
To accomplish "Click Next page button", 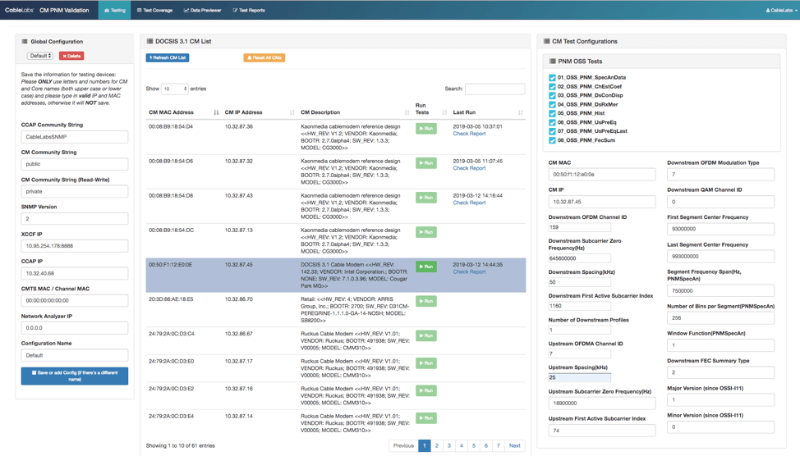I will click(x=515, y=445).
